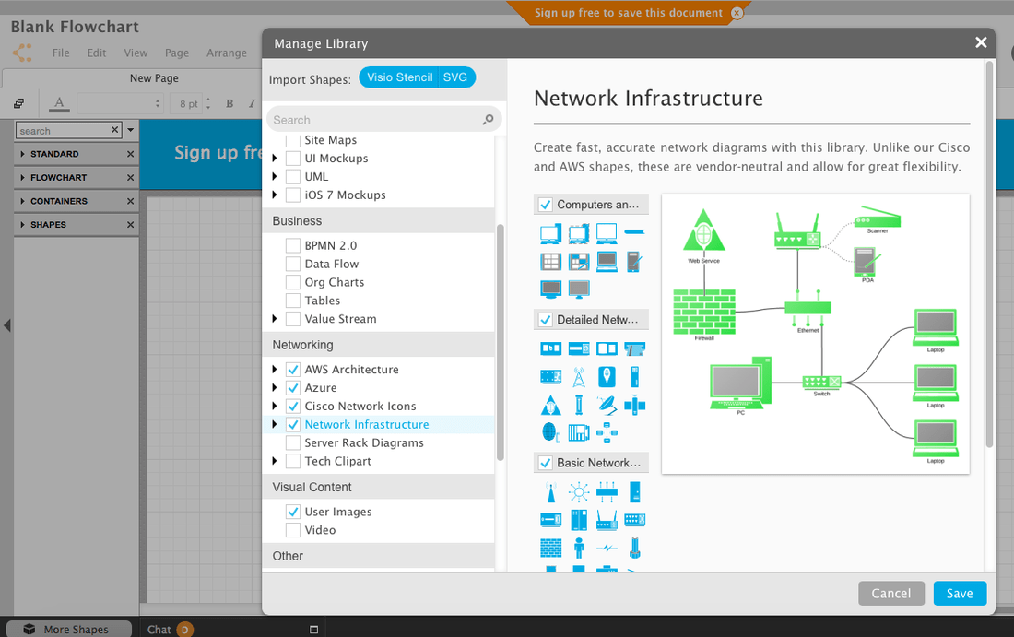1014x637 pixels.
Task: Select the wireless router shape icon
Action: 607,520
